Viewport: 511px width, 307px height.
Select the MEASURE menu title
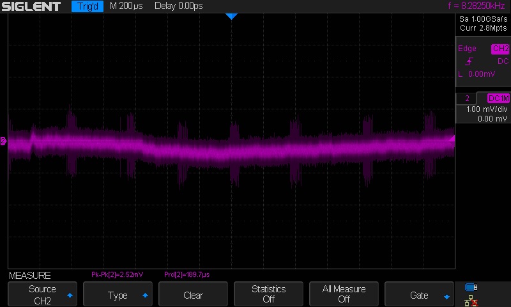(x=29, y=276)
